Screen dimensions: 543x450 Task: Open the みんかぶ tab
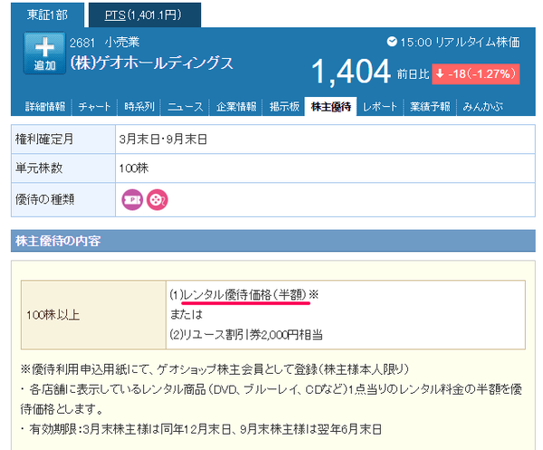click(x=482, y=107)
